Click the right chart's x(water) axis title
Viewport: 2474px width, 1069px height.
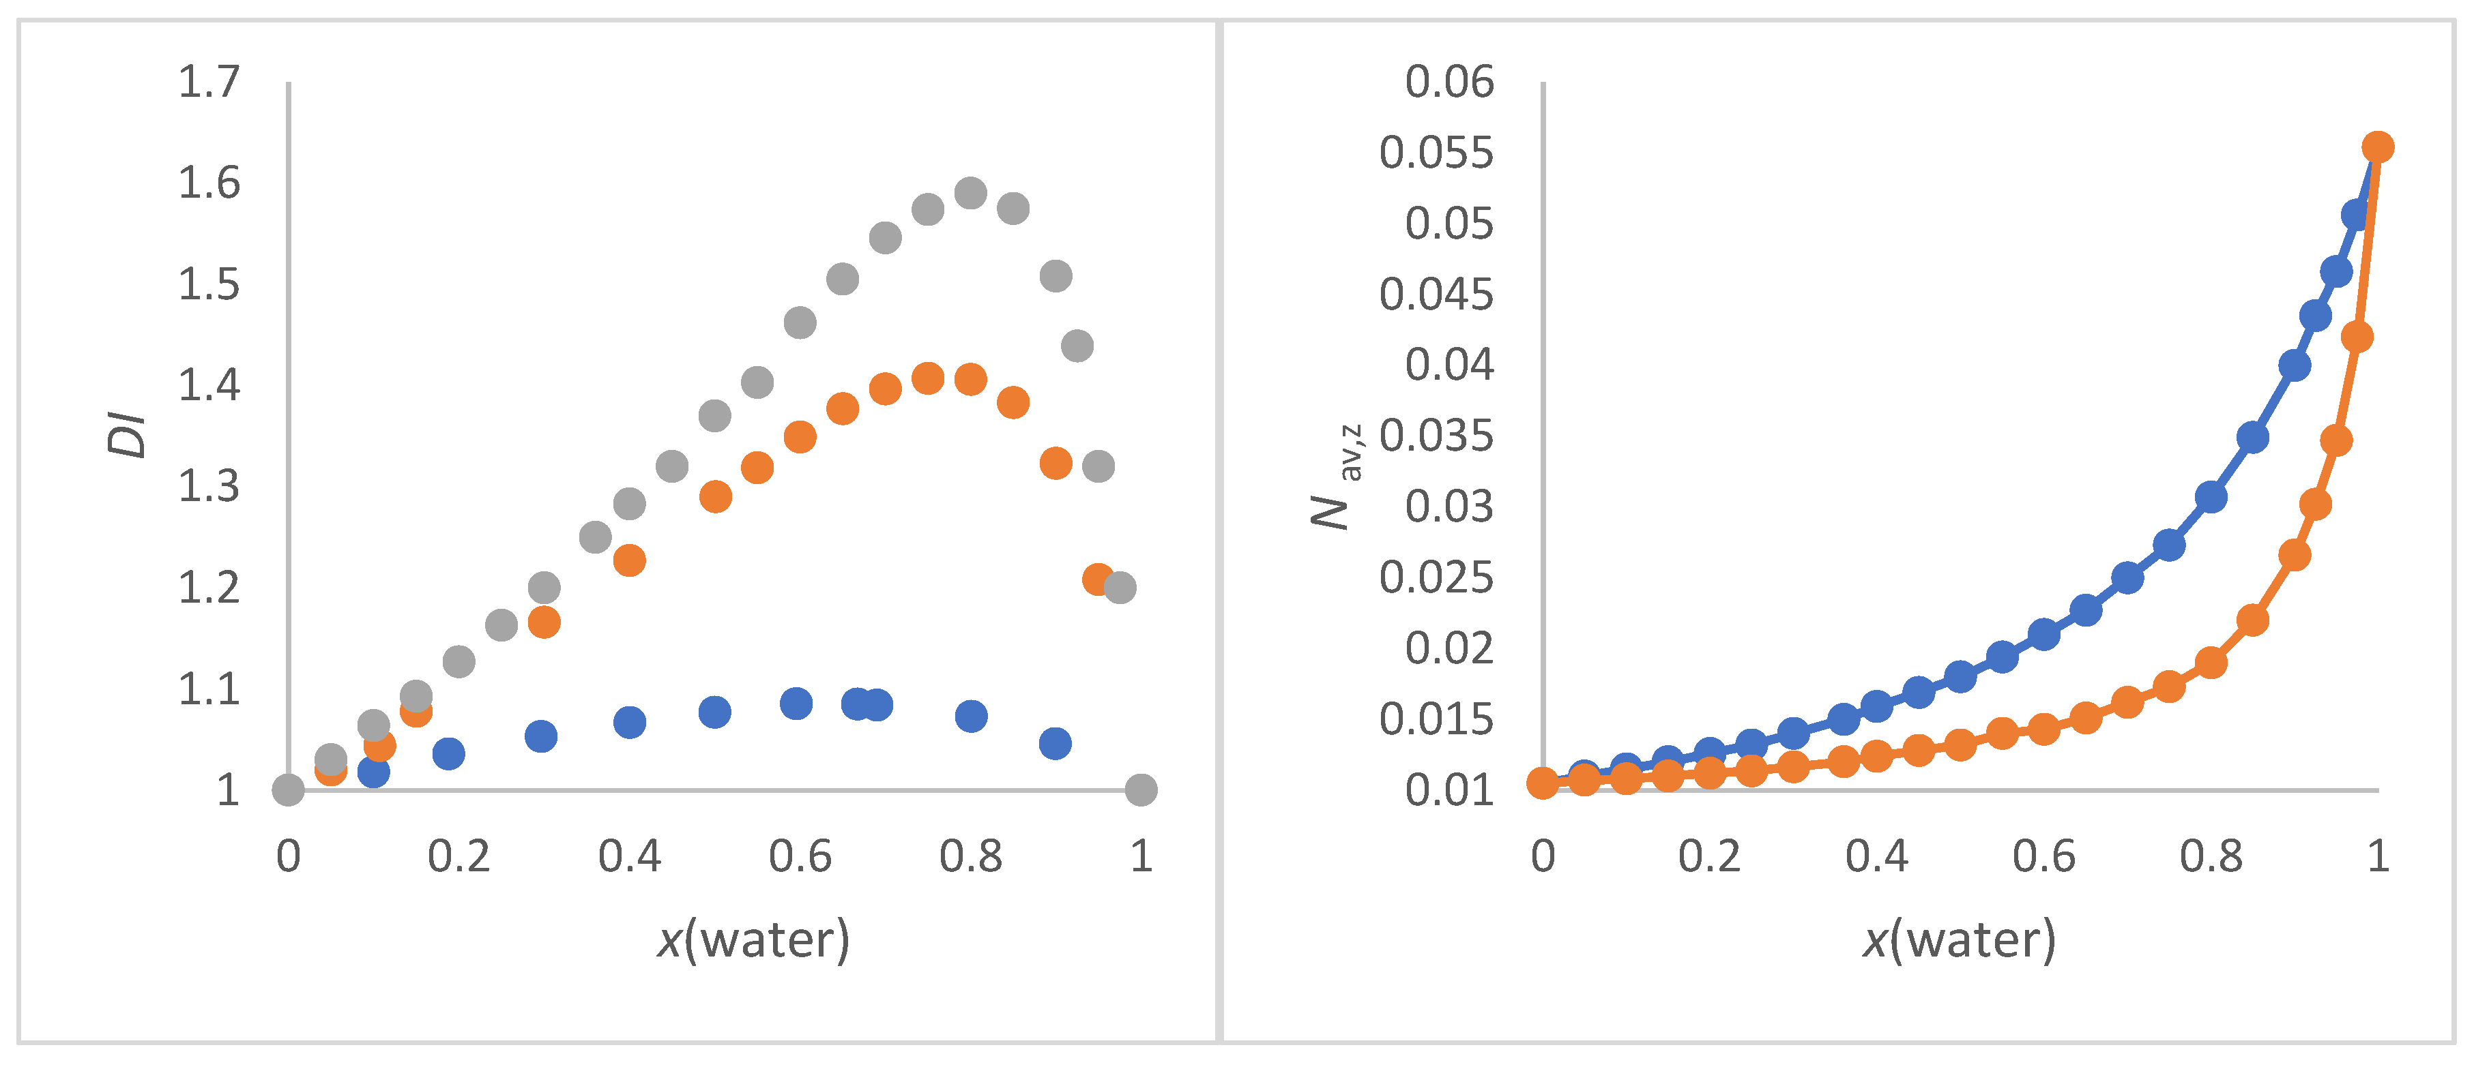1960,939
